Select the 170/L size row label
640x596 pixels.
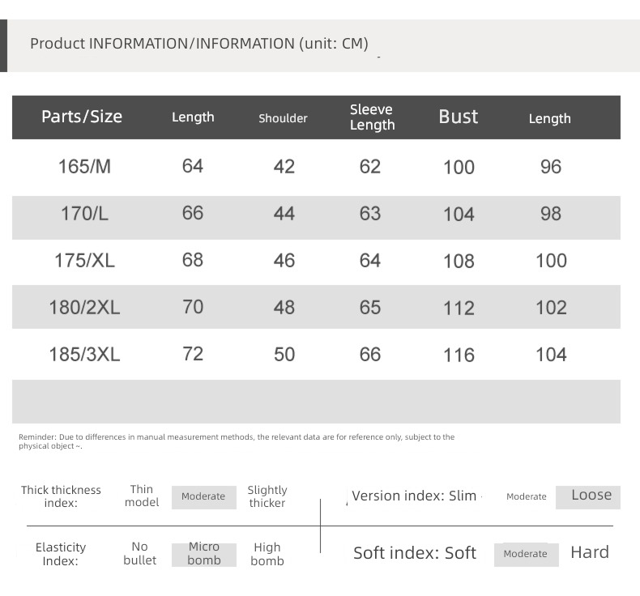pyautogui.click(x=84, y=214)
